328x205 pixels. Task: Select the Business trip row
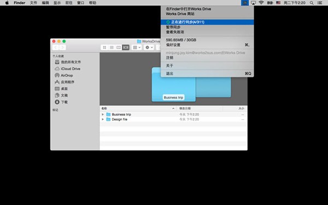pyautogui.click(x=174, y=114)
